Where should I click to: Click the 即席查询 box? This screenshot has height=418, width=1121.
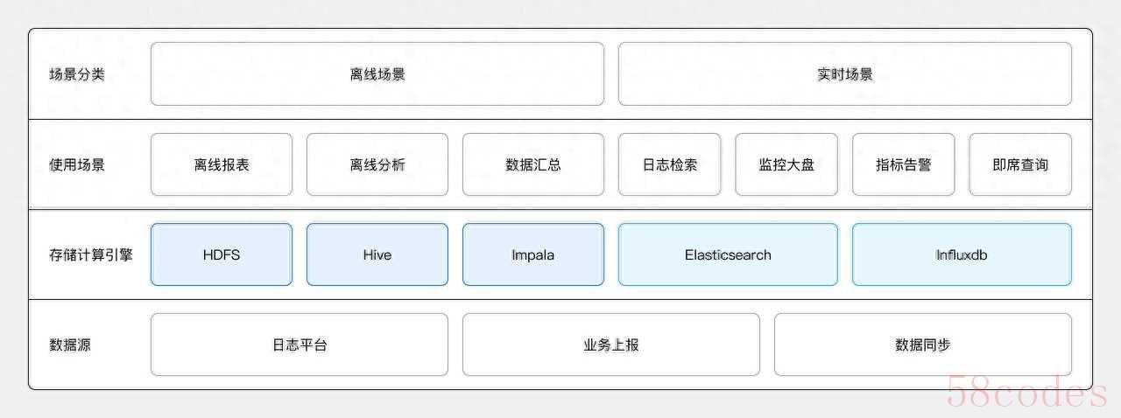click(1020, 164)
